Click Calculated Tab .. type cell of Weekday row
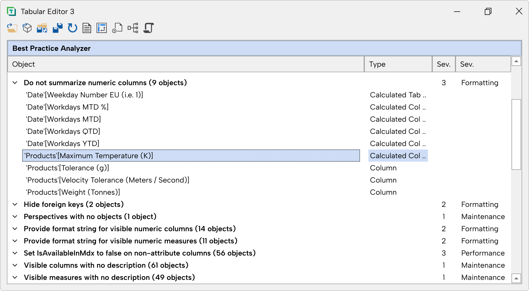This screenshot has height=291, width=529. click(x=398, y=95)
